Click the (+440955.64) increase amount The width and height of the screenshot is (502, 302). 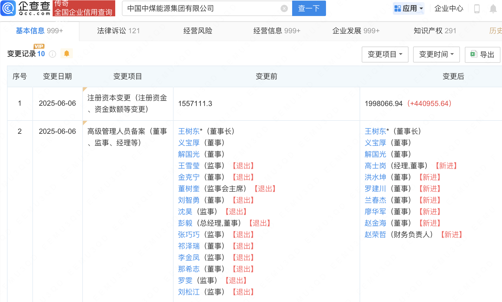pos(429,104)
